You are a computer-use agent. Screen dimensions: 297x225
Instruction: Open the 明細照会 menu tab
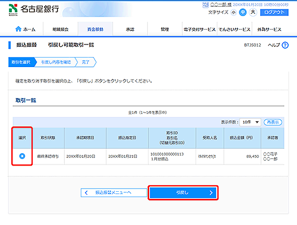coord(61,29)
